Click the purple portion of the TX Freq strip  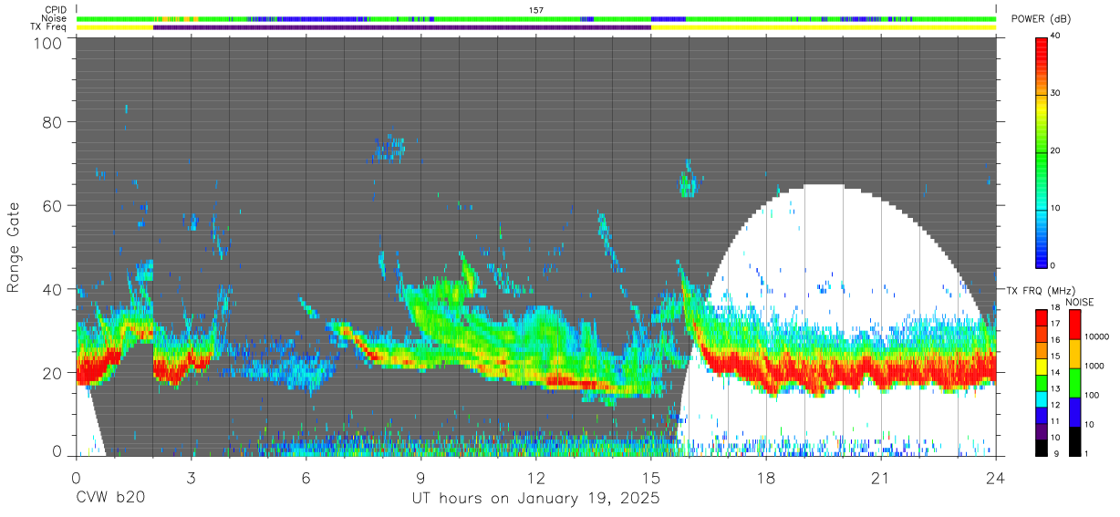tap(401, 27)
